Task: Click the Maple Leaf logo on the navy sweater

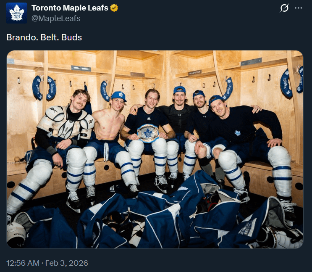Action: pyautogui.click(x=238, y=133)
